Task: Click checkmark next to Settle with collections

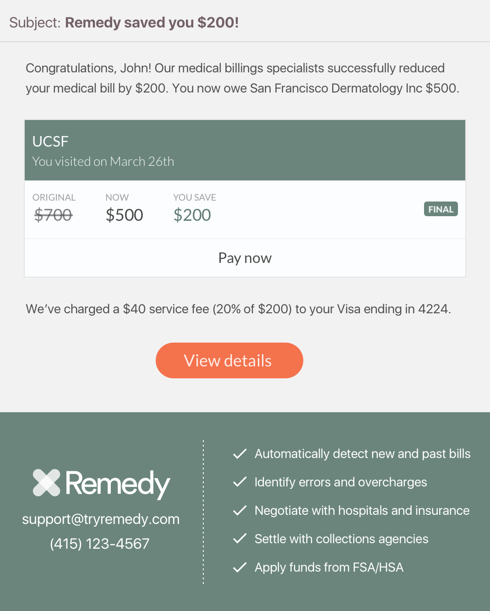Action: [240, 539]
